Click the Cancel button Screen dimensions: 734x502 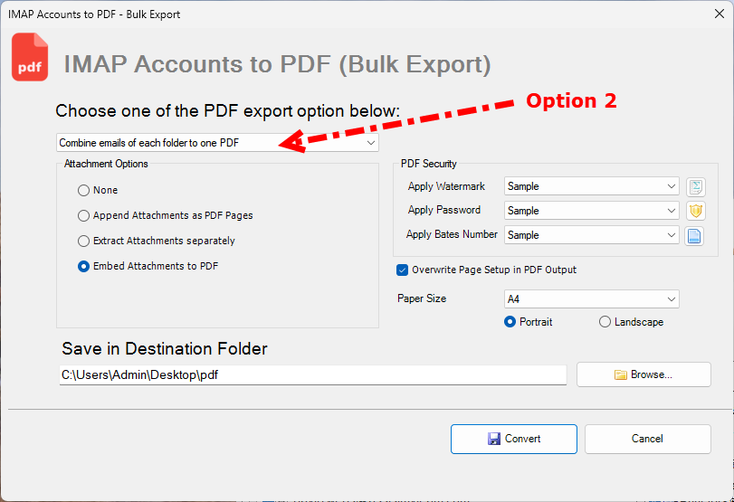[x=647, y=439]
